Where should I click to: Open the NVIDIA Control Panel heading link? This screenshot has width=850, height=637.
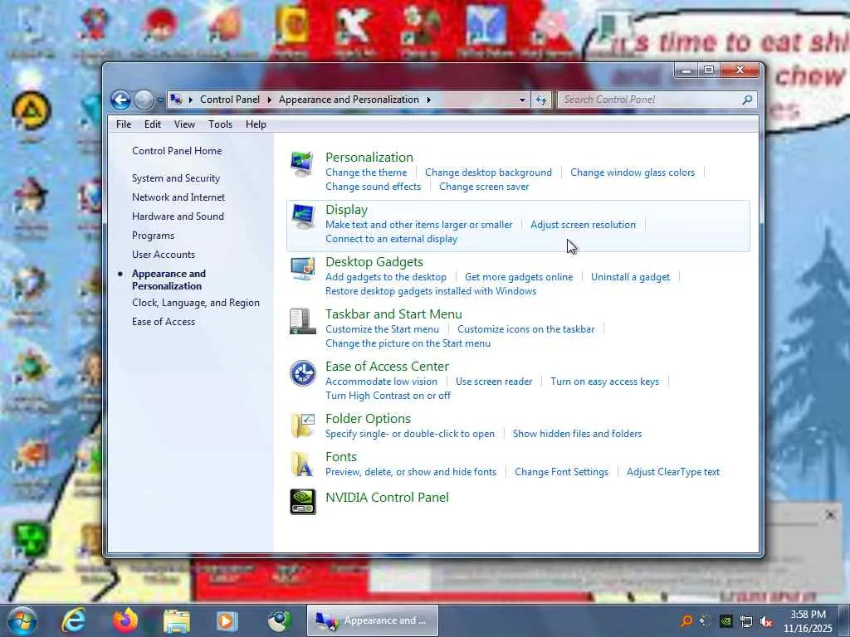pyautogui.click(x=387, y=498)
